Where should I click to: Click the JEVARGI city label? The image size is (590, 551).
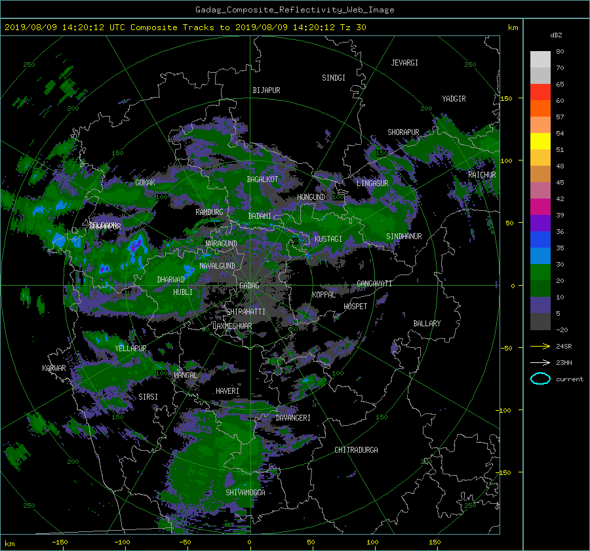point(404,63)
